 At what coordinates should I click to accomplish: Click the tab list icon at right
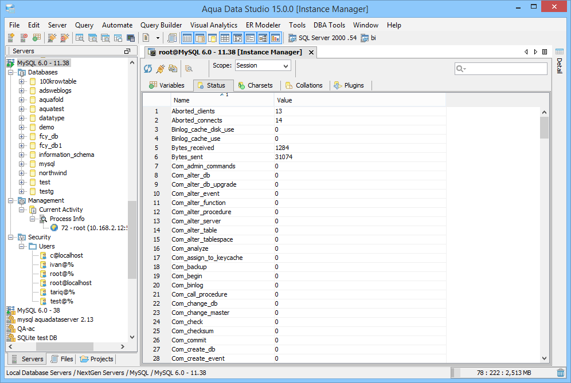pyautogui.click(x=545, y=52)
